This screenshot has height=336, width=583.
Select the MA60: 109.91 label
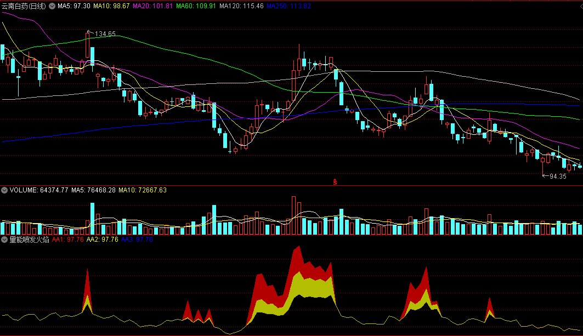196,6
